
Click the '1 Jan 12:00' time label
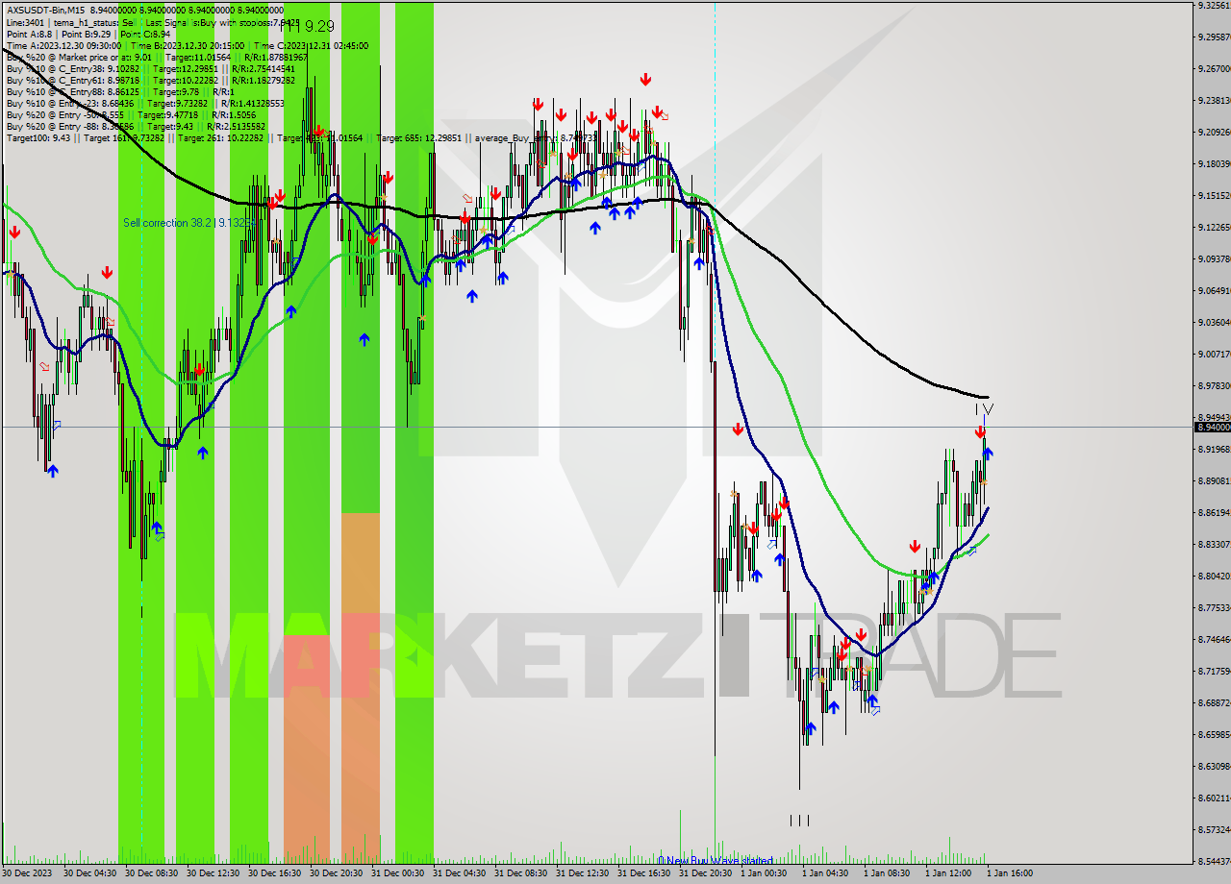(949, 874)
